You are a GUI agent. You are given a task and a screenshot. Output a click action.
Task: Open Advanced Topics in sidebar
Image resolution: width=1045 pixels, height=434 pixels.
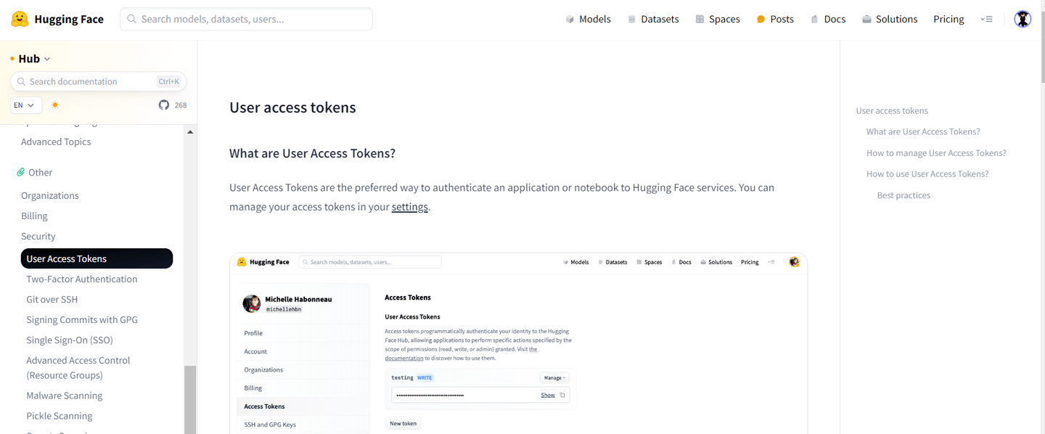tap(56, 142)
